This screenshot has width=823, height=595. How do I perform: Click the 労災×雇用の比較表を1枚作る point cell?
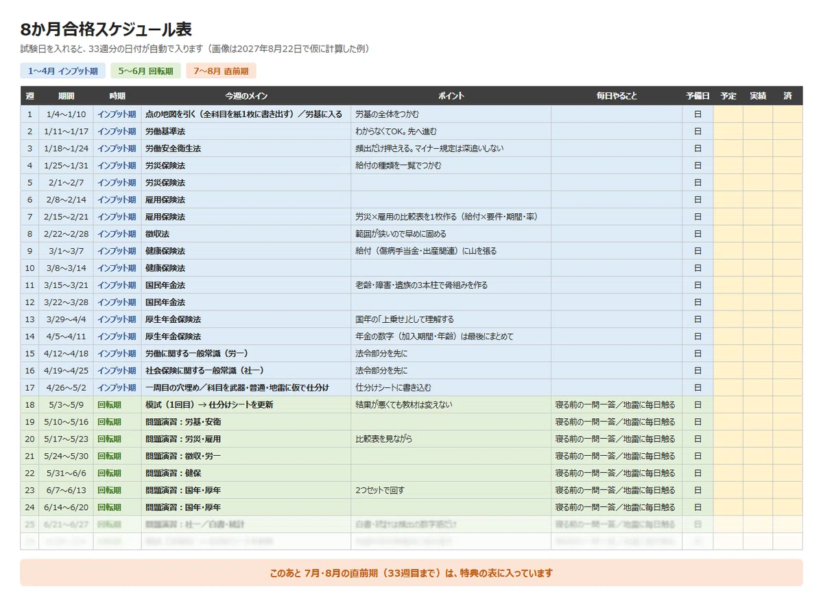[x=451, y=217]
